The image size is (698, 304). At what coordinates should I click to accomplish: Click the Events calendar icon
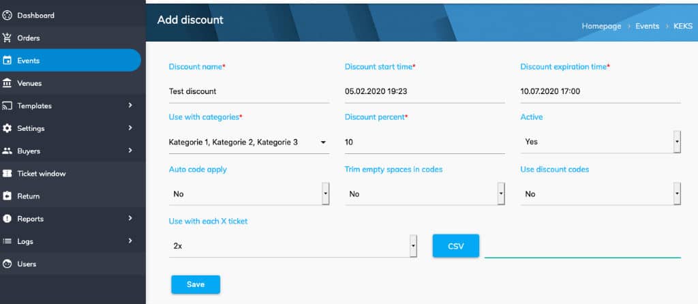pos(7,61)
